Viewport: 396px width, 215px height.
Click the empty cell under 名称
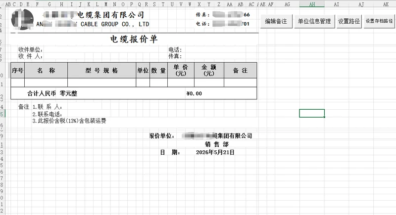pyautogui.click(x=46, y=83)
